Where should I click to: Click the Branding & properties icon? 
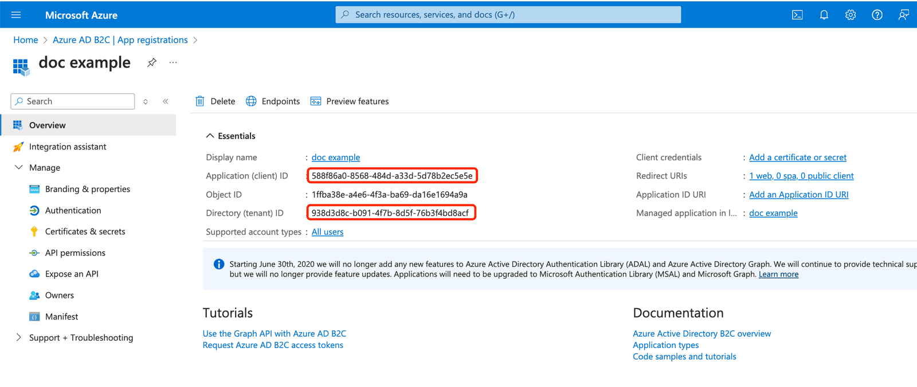pyautogui.click(x=34, y=189)
